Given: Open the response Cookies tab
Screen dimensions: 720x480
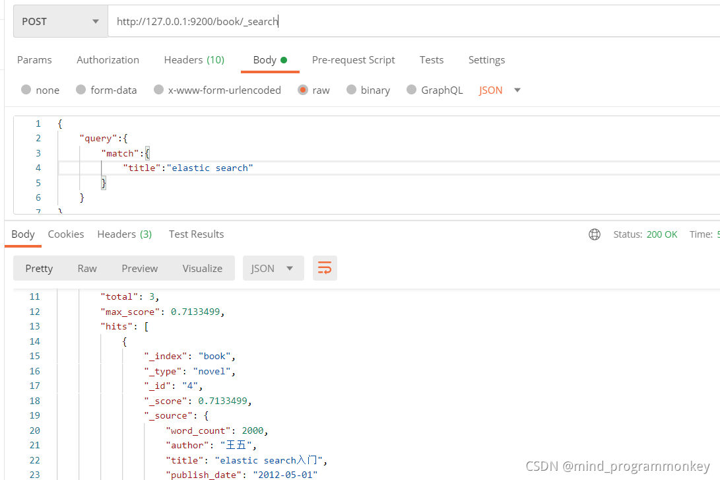Looking at the screenshot, I should coord(66,234).
